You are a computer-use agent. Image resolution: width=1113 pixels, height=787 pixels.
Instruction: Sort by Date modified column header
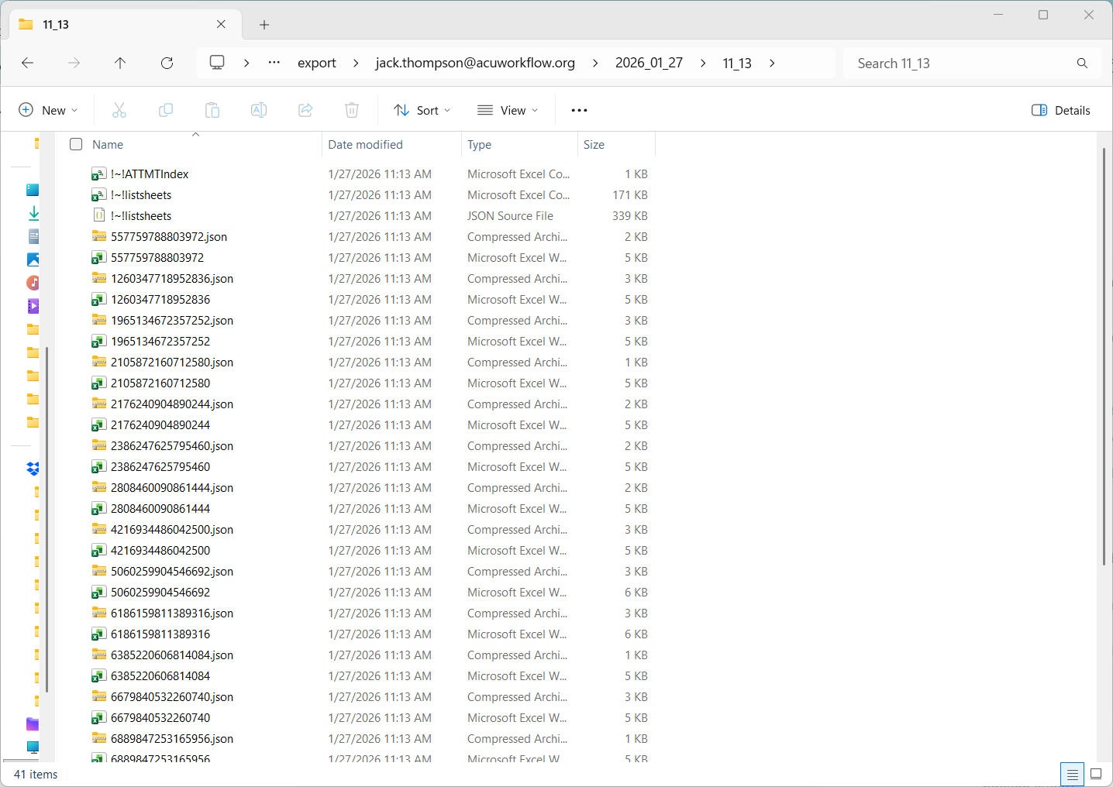coord(365,144)
